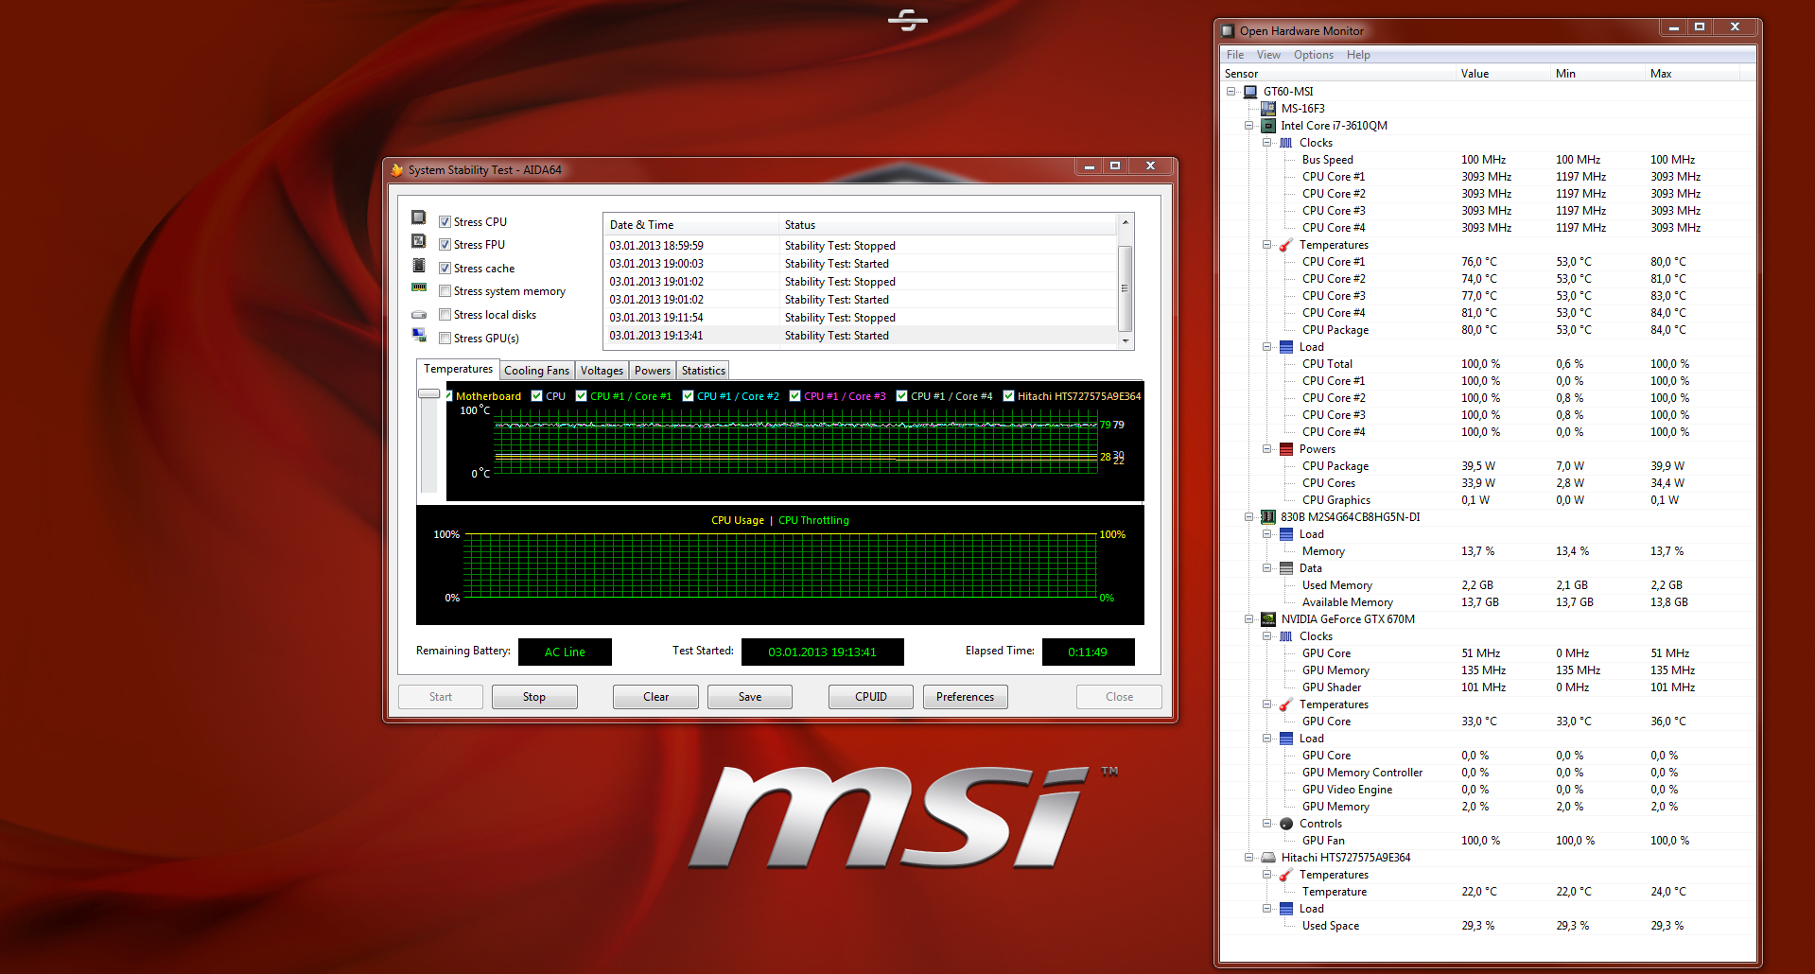Image resolution: width=1815 pixels, height=974 pixels.
Task: Click the MS-16F3 mainboard icon
Action: click(x=1268, y=109)
